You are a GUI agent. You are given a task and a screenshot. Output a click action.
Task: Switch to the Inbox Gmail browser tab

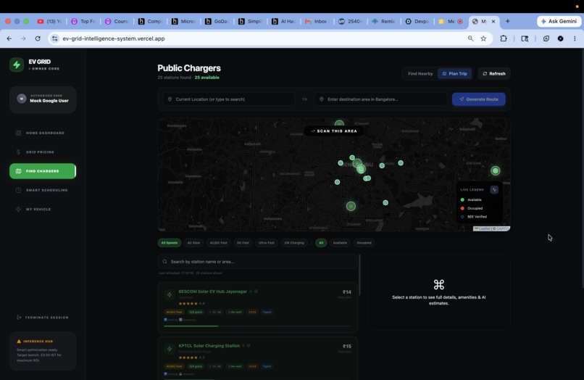tap(317, 21)
